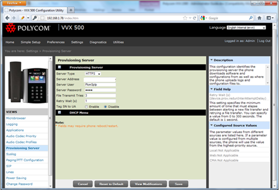Open the SIP view
The height and width of the screenshot is (190, 280).
coord(9,166)
